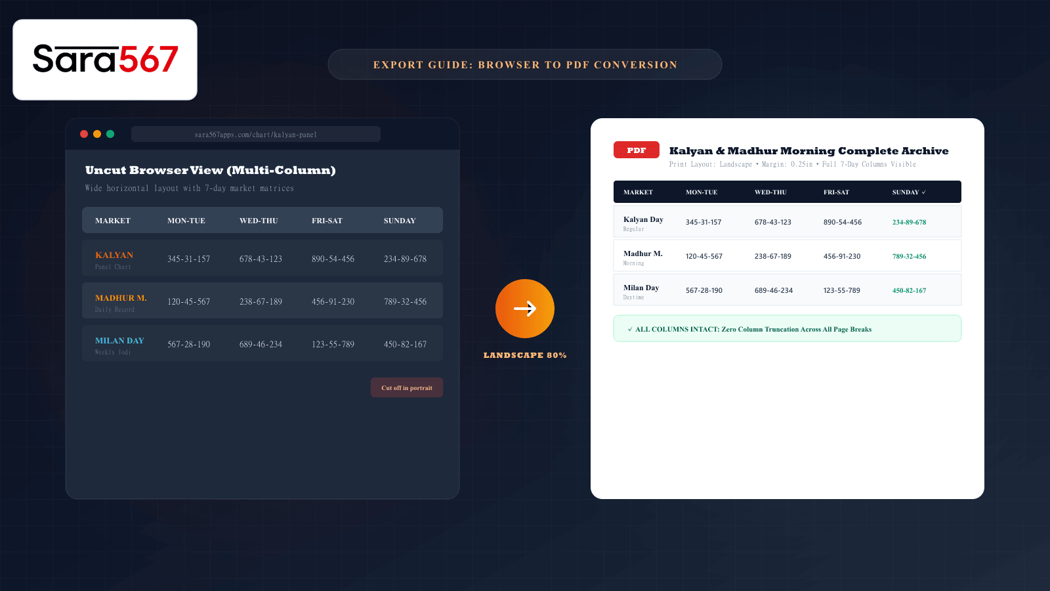Click the Cut off in portrait button
1050x591 pixels.
tap(407, 387)
